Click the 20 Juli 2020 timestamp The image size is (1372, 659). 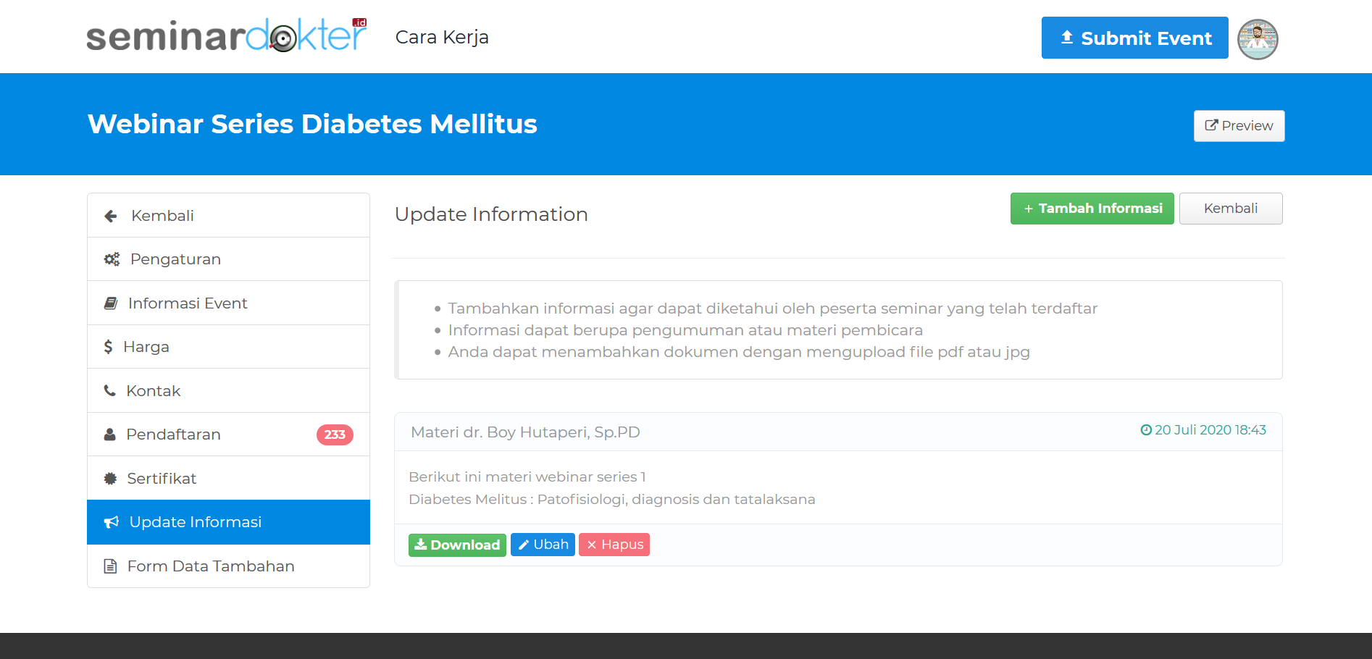click(1203, 430)
